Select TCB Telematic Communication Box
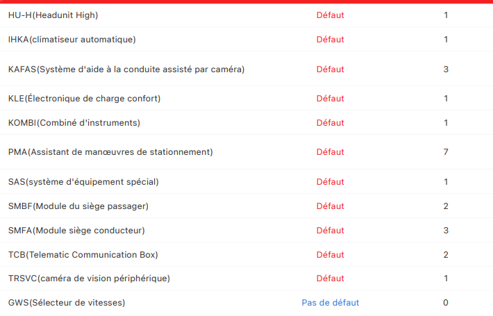Viewport: 493px width, 316px height. click(83, 255)
